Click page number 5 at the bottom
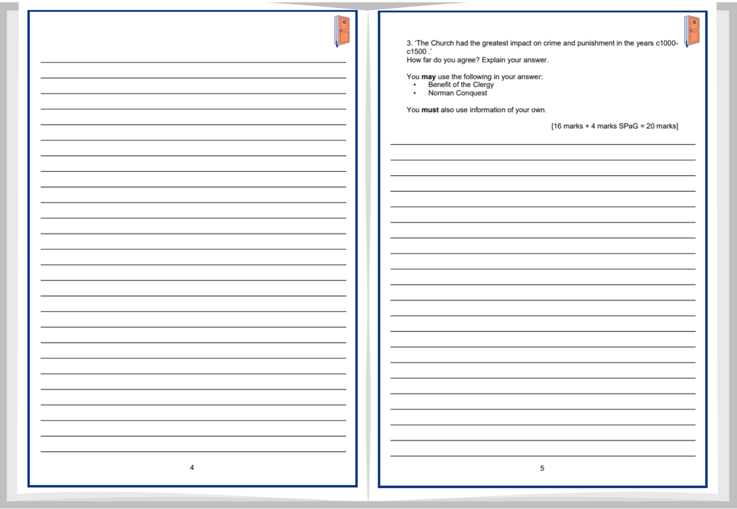The height and width of the screenshot is (509, 737). [x=542, y=468]
